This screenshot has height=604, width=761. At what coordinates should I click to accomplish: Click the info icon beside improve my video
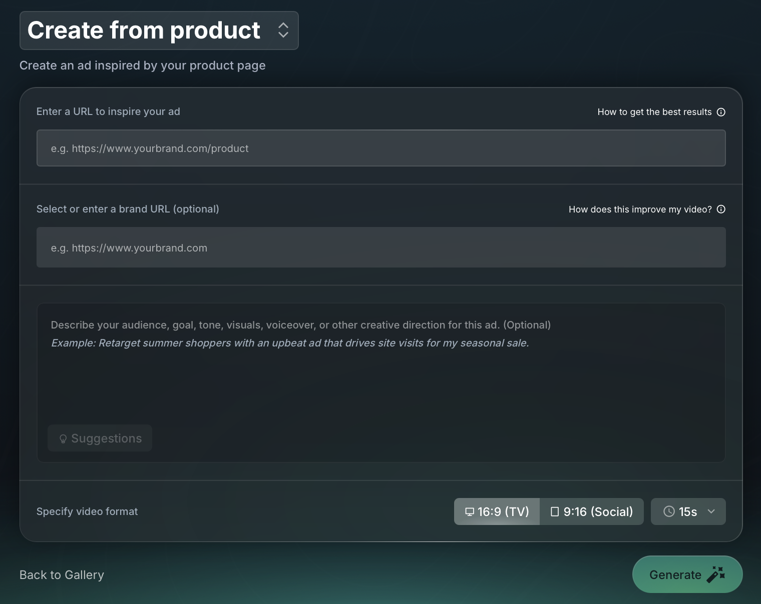coord(721,209)
